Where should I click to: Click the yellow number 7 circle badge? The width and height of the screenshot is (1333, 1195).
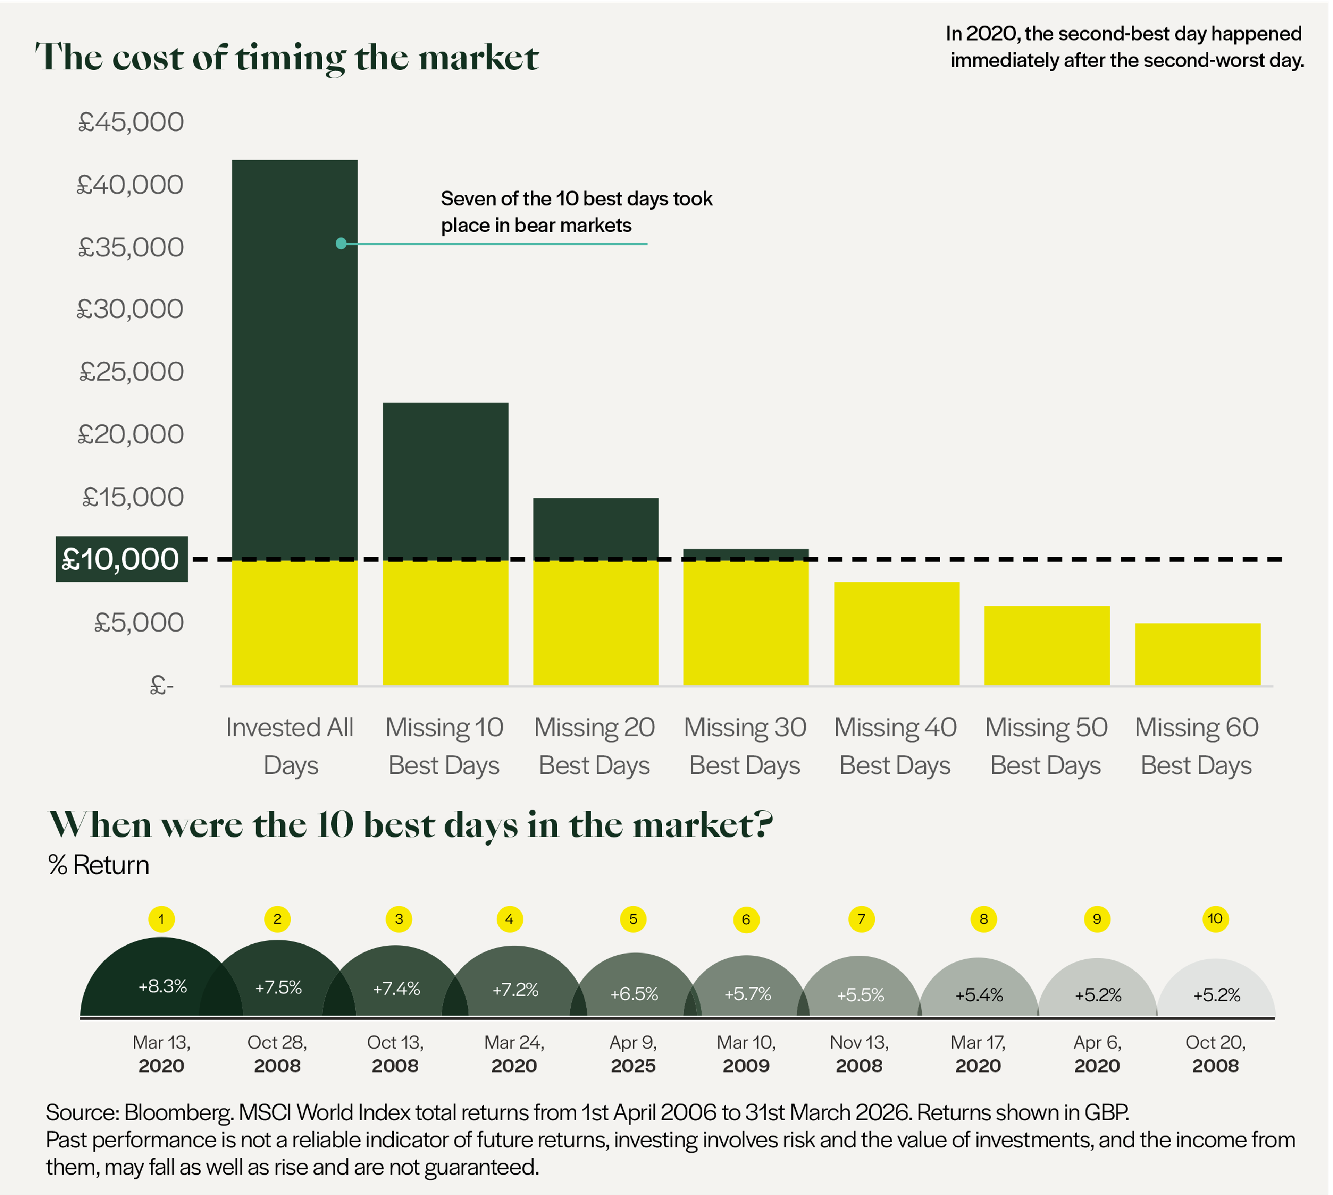[x=861, y=918]
